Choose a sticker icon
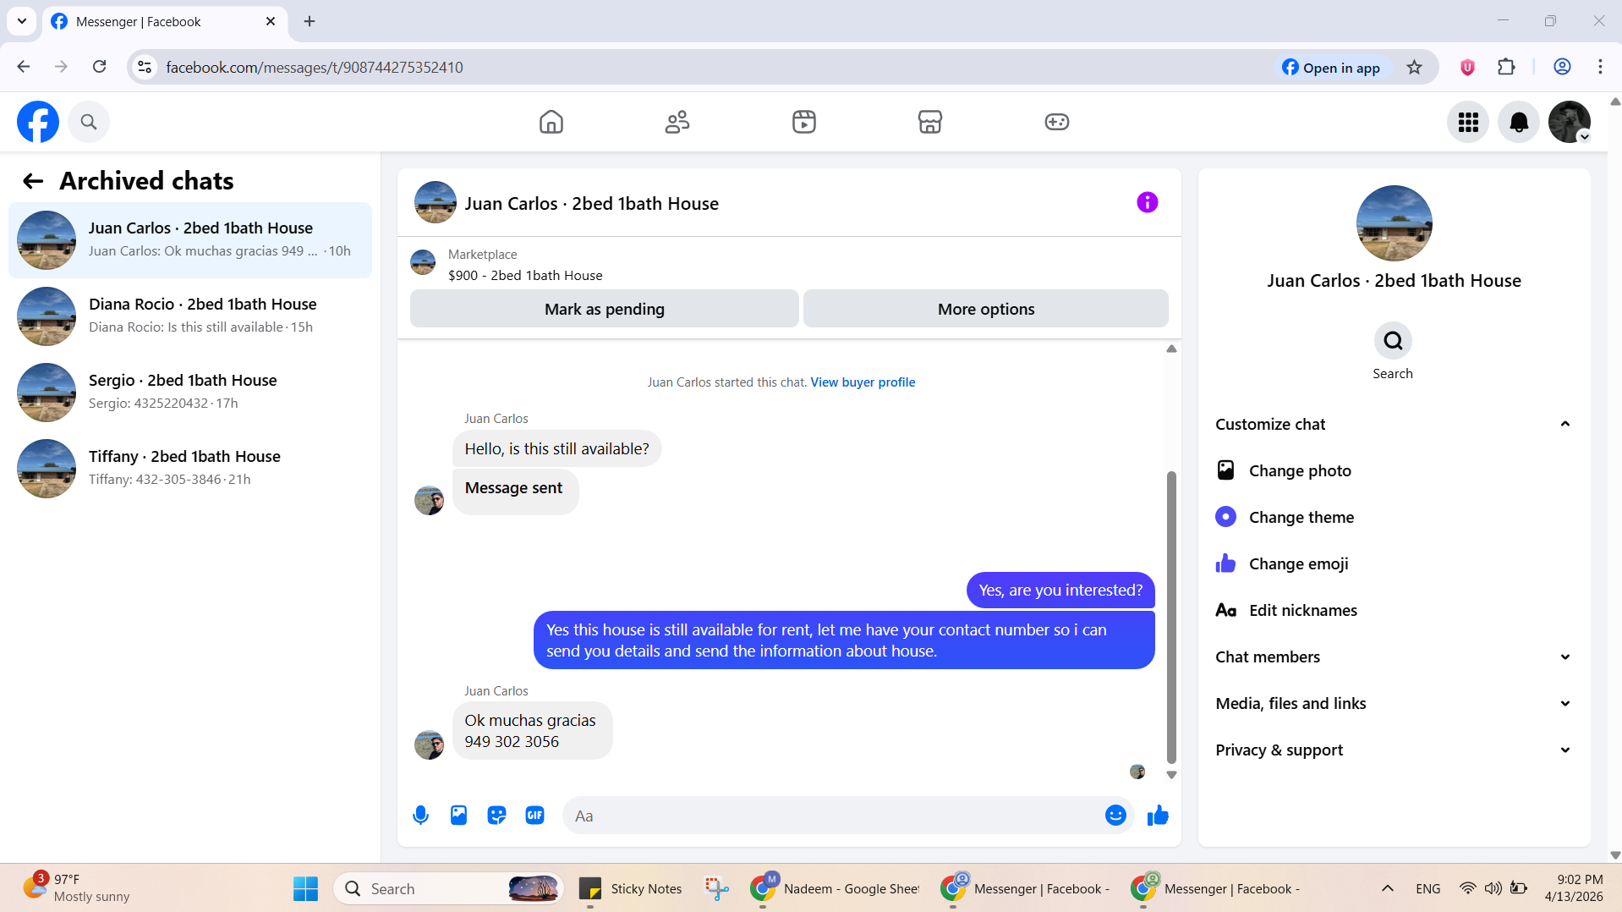 coord(496,815)
